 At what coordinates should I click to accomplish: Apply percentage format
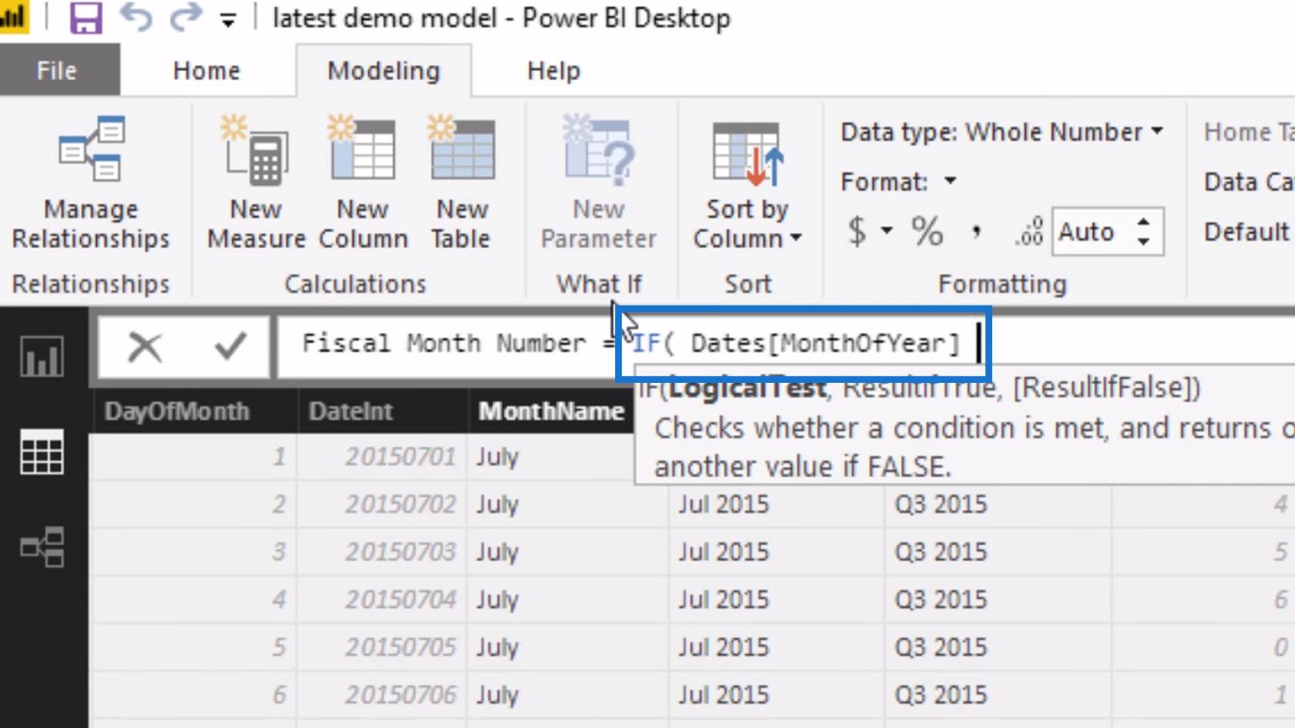[927, 230]
